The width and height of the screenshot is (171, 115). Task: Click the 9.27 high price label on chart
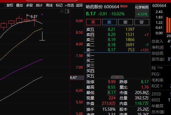point(34,17)
